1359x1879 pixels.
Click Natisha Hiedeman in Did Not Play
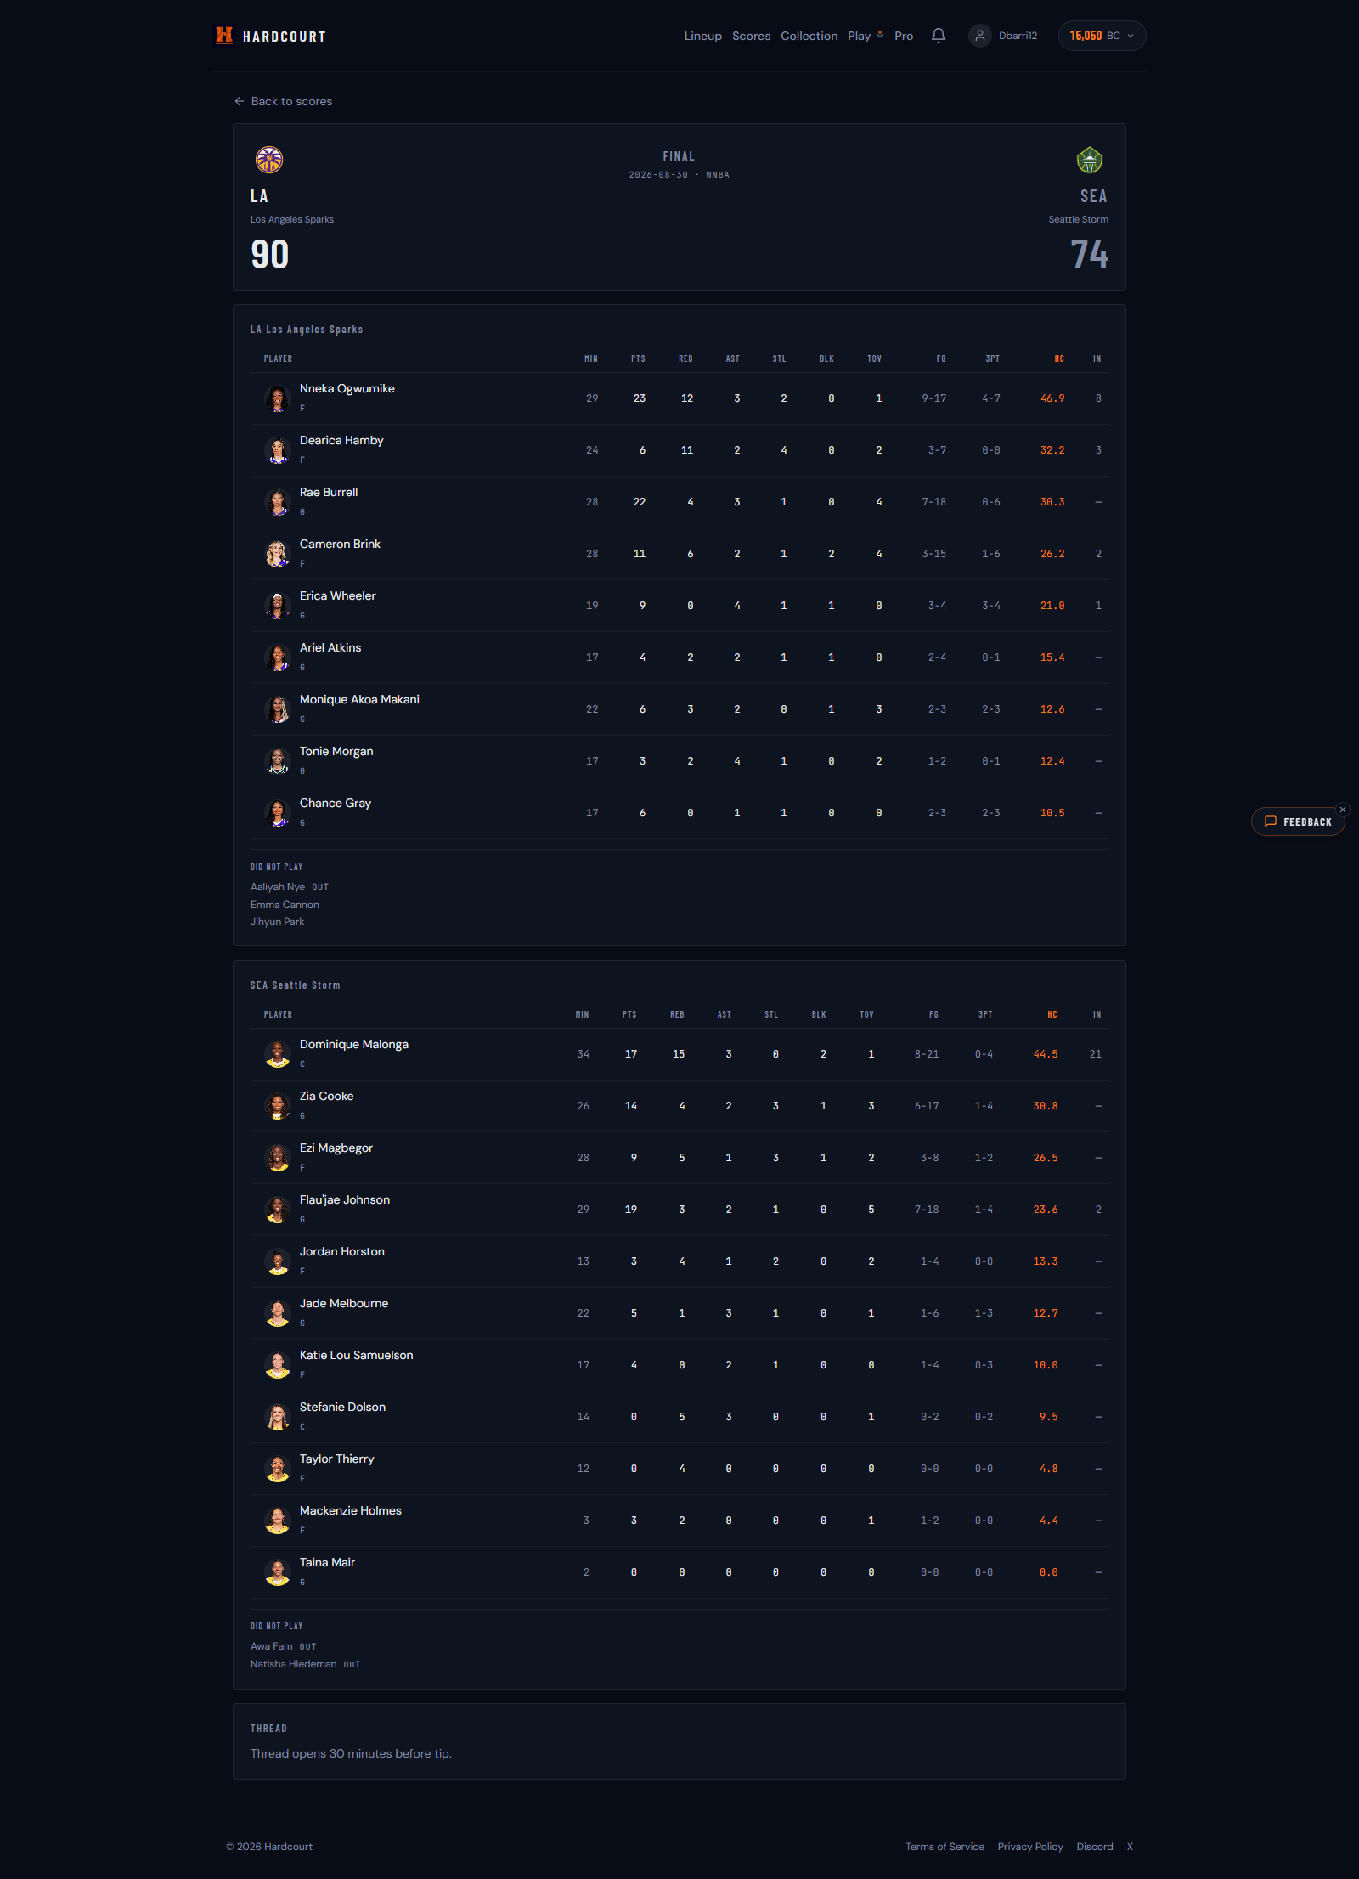tap(294, 1664)
